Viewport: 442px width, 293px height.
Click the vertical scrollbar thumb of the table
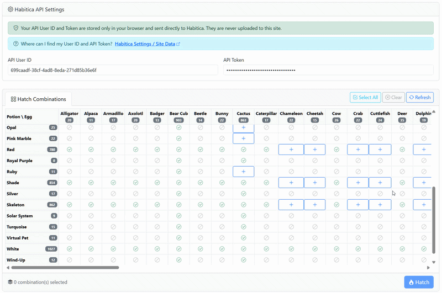(x=434, y=220)
